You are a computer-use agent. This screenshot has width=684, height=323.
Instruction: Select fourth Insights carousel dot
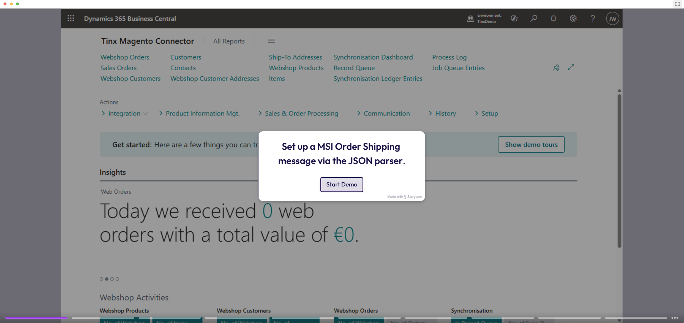118,279
